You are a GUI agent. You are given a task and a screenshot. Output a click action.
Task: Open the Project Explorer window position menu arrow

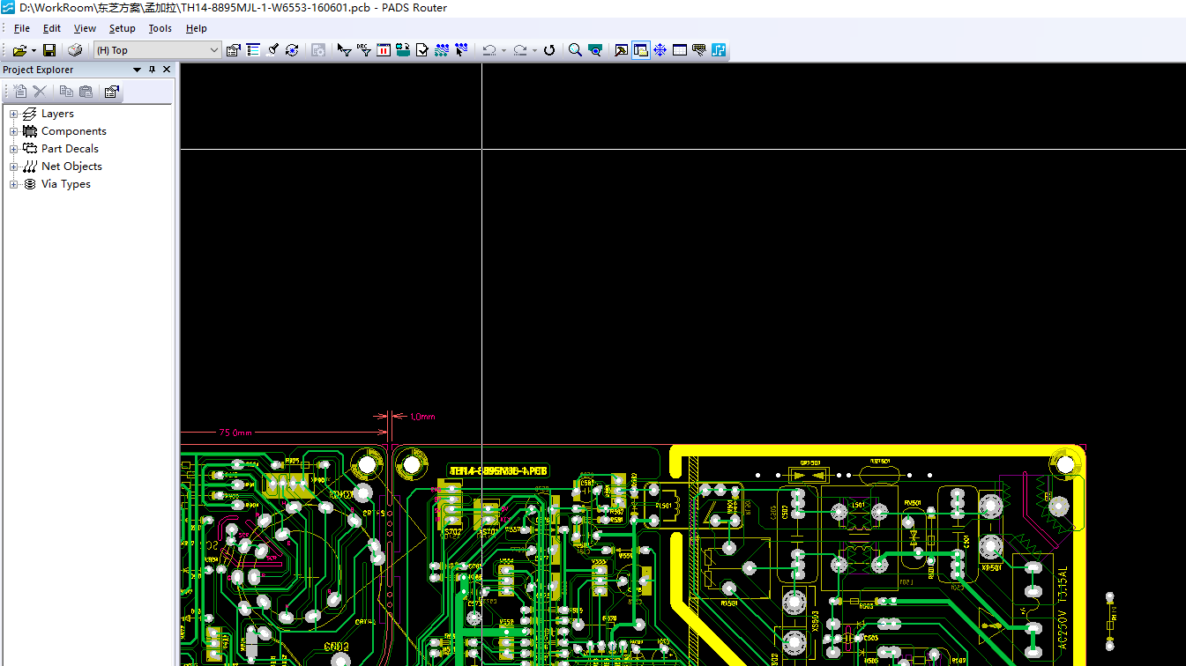click(137, 70)
